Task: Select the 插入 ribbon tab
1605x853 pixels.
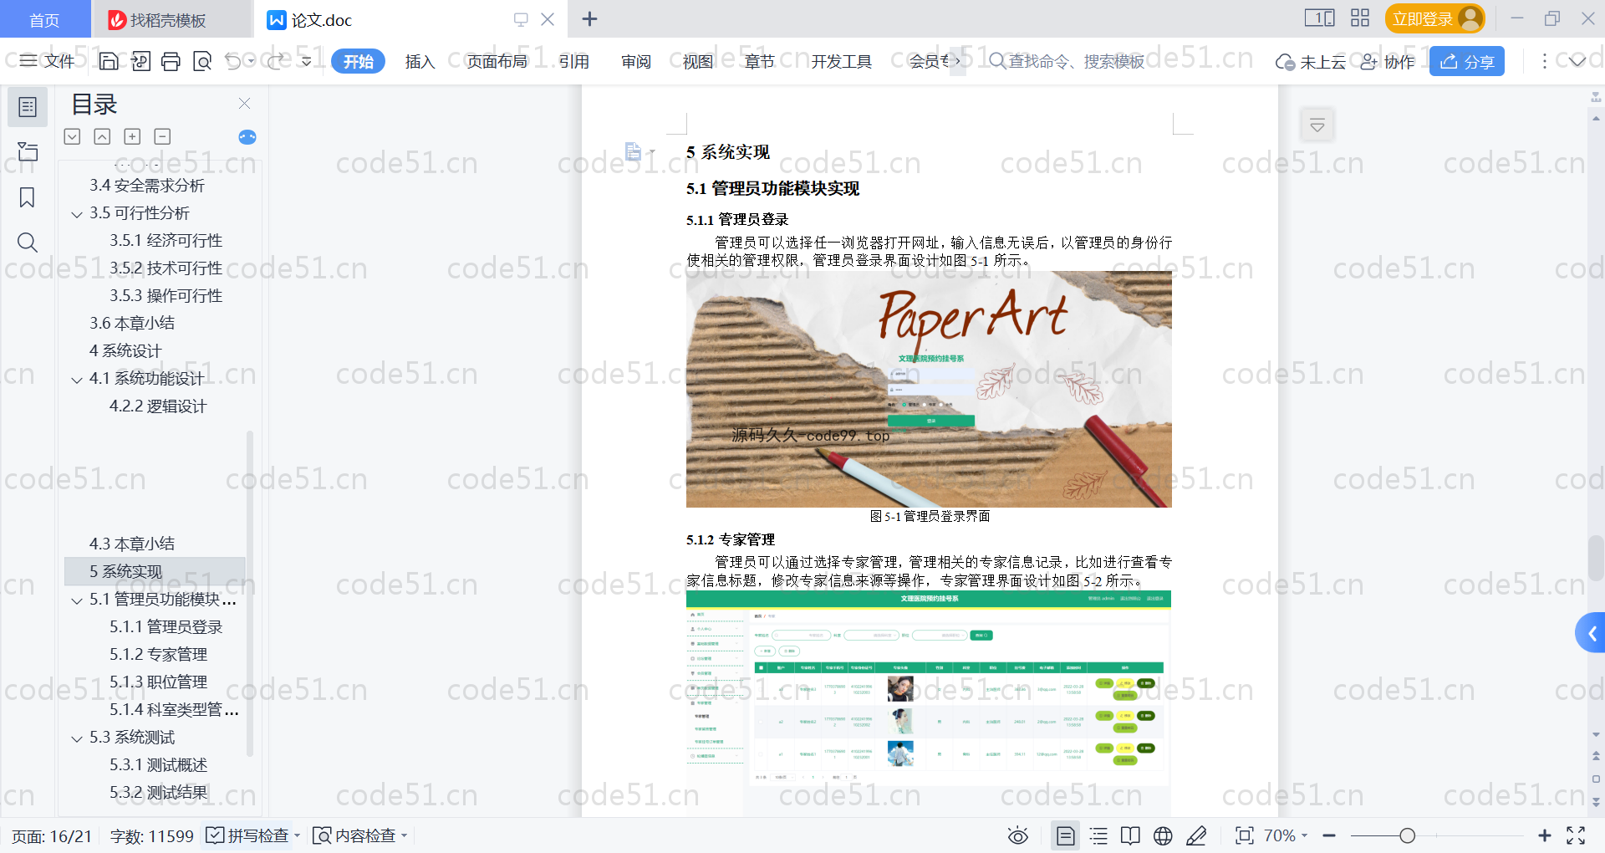Action: (x=420, y=61)
